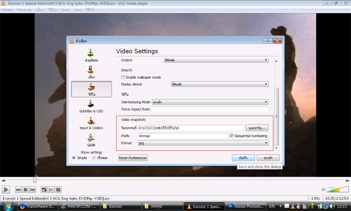Click the playback speed 1.00x indicator
351x211 pixels.
tap(315, 198)
